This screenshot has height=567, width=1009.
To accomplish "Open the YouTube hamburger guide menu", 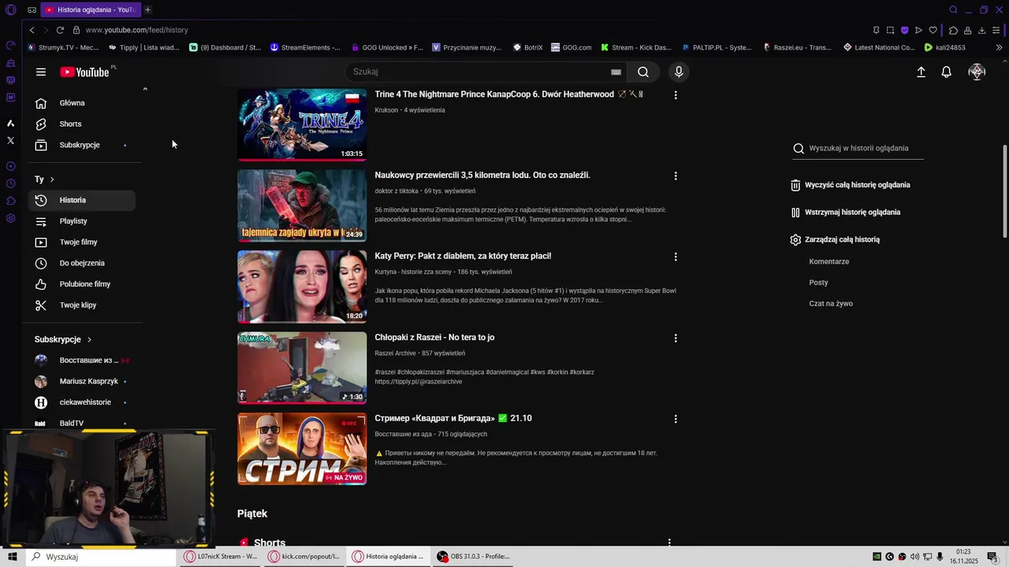I will coord(41,72).
